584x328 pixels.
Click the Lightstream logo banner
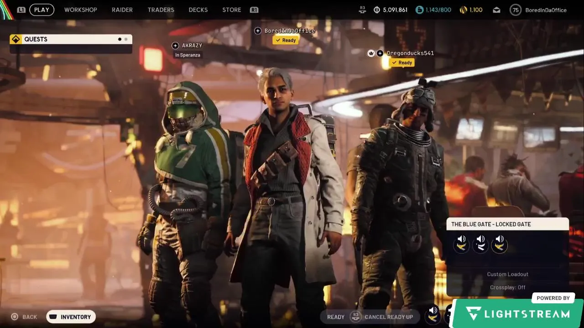pyautogui.click(x=517, y=313)
